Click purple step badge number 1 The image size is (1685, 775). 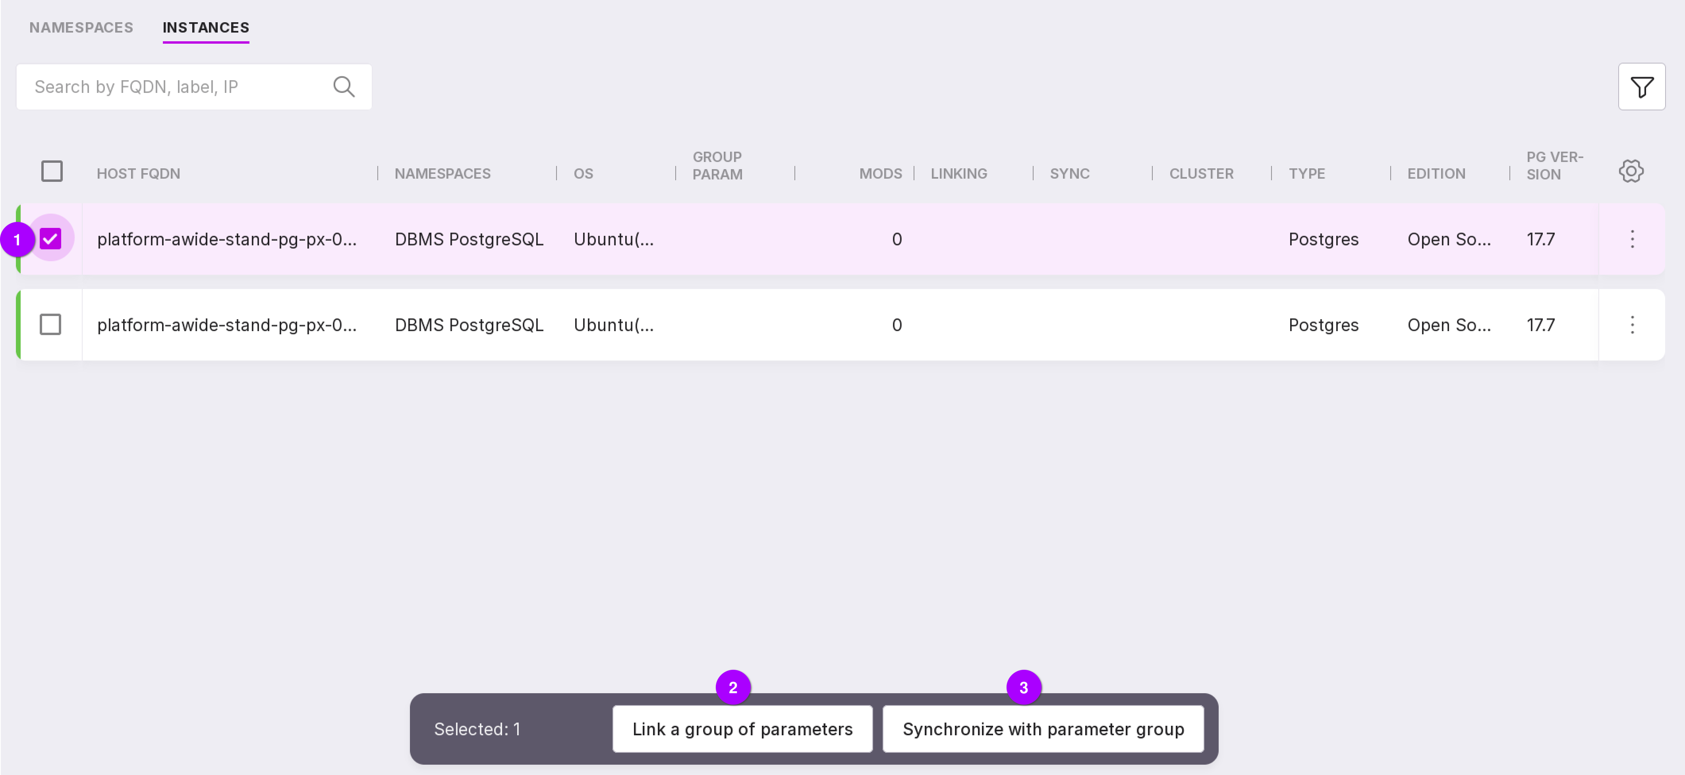(x=17, y=240)
